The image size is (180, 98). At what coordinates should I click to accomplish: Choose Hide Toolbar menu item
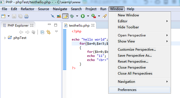tap(140, 27)
